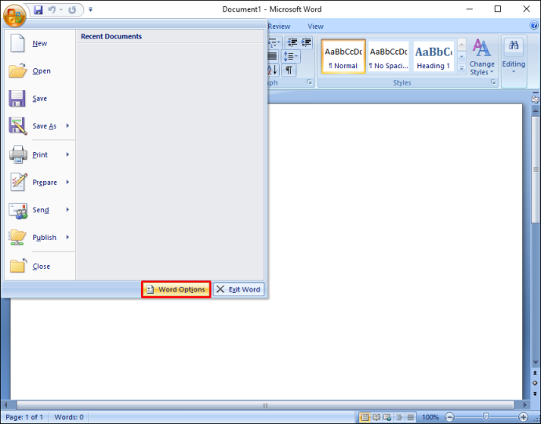Expand the Prepare submenu arrow
Image resolution: width=541 pixels, height=424 pixels.
(67, 182)
